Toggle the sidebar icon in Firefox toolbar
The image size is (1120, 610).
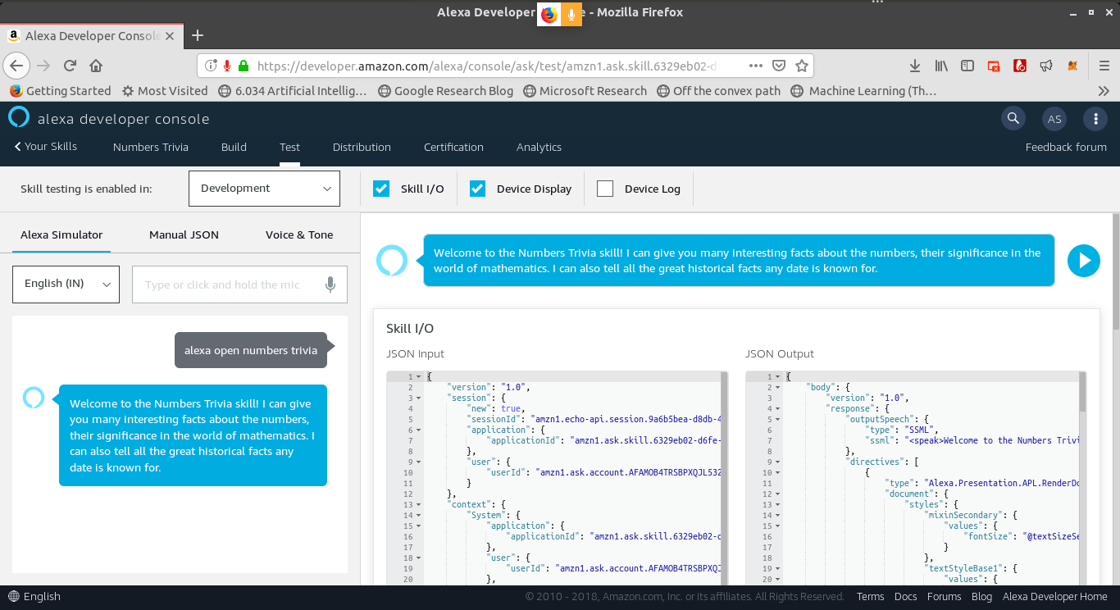tap(967, 66)
